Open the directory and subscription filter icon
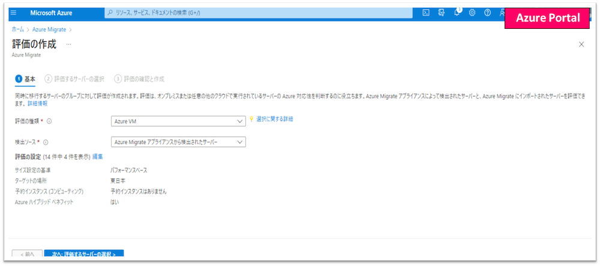 441,13
